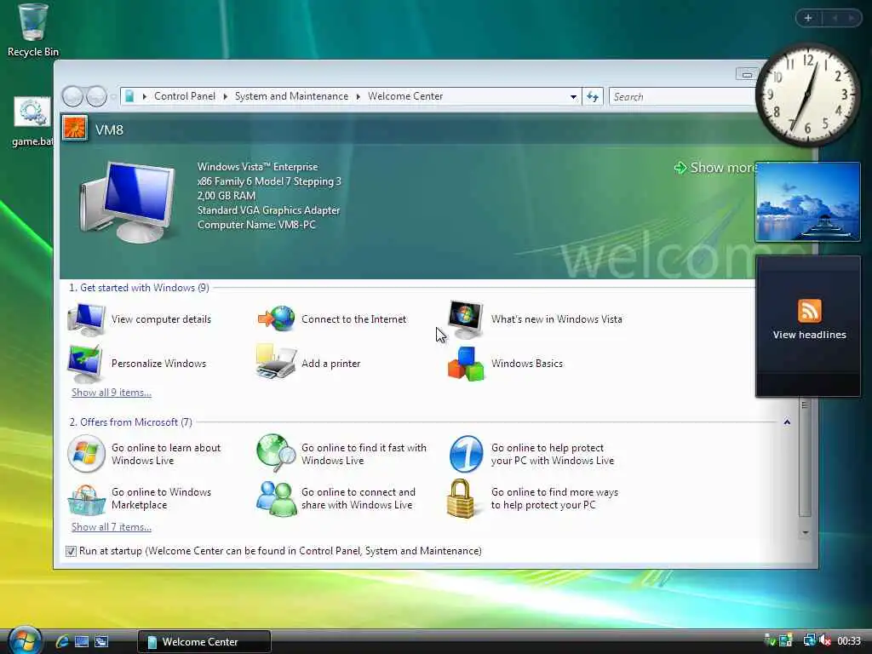
Task: Click the Connect to the Internet globe icon
Action: [x=276, y=319]
